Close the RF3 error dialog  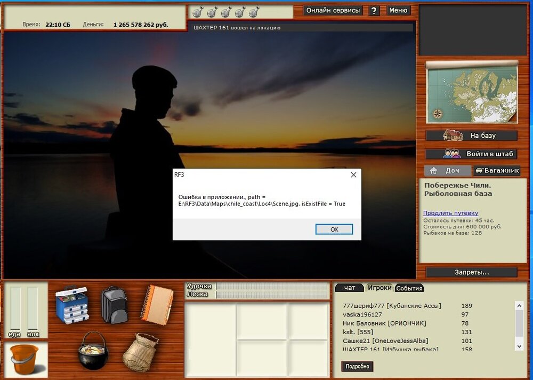tap(353, 175)
